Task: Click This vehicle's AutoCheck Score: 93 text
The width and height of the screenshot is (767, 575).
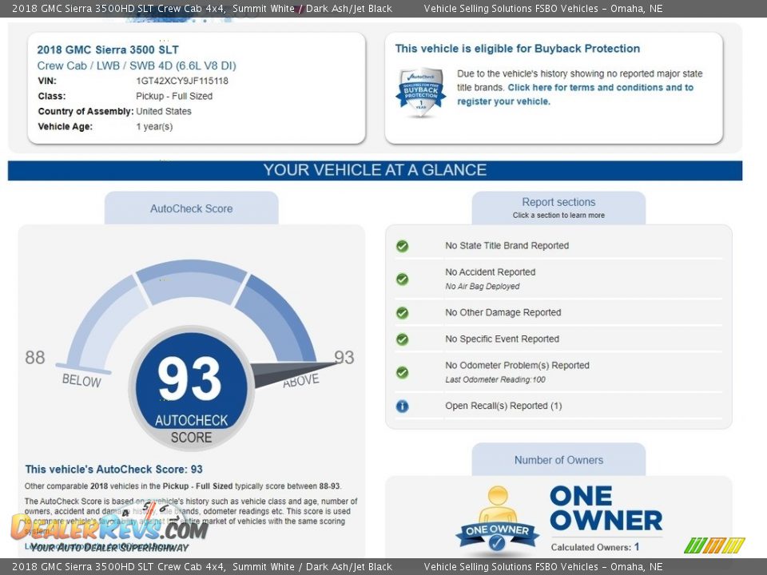Action: [x=114, y=470]
